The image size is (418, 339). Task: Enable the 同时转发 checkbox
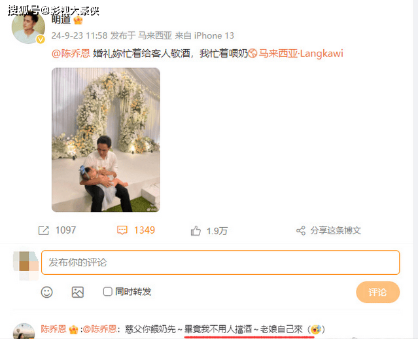(107, 291)
